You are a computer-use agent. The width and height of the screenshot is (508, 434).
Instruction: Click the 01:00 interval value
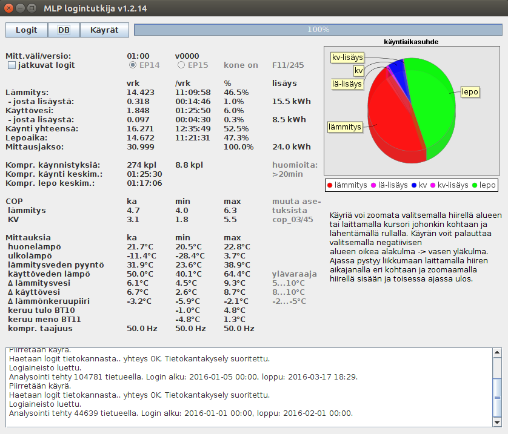(138, 56)
